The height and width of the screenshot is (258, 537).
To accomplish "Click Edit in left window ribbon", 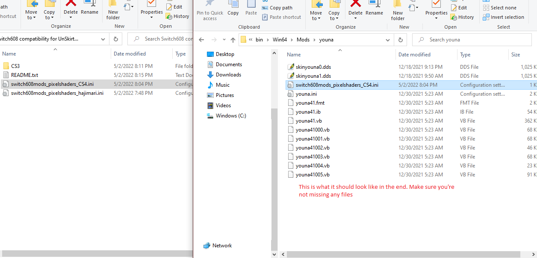I will pyautogui.click(x=174, y=7).
